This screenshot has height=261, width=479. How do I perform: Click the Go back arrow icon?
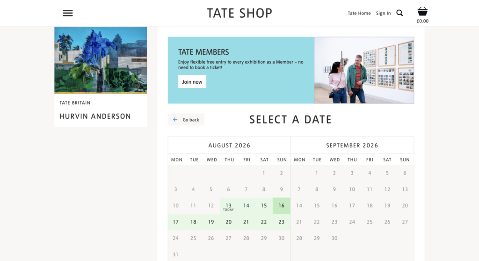175,119
